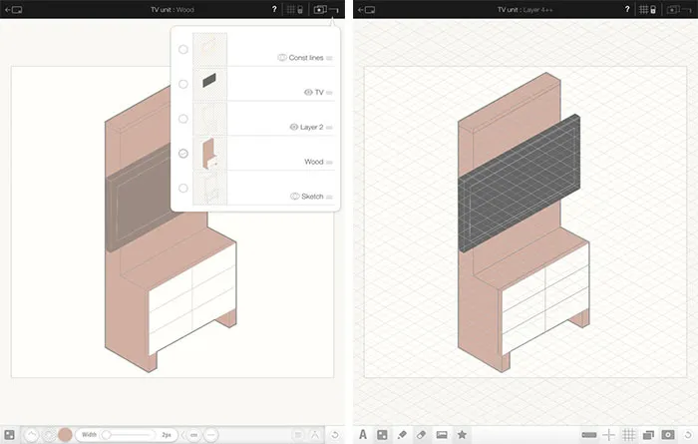698x444 pixels.
Task: Open help question mark in left window
Action: 274,10
